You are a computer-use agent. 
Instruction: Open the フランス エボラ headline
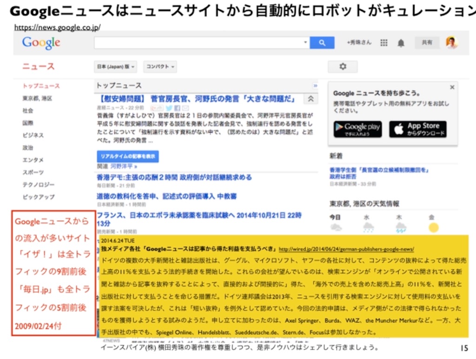199,219
